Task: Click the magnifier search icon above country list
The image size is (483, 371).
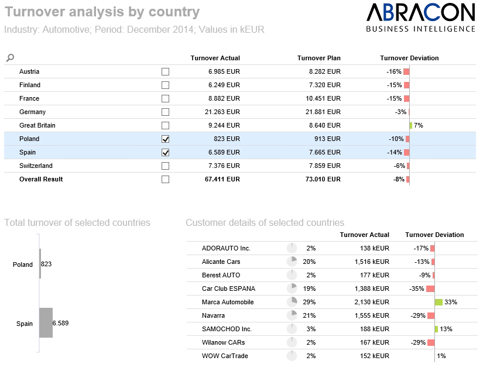Action: [10, 58]
